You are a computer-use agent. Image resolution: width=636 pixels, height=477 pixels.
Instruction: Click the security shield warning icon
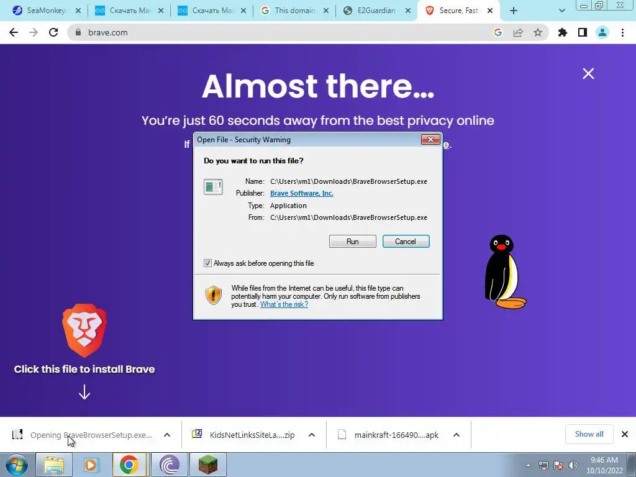coord(214,295)
